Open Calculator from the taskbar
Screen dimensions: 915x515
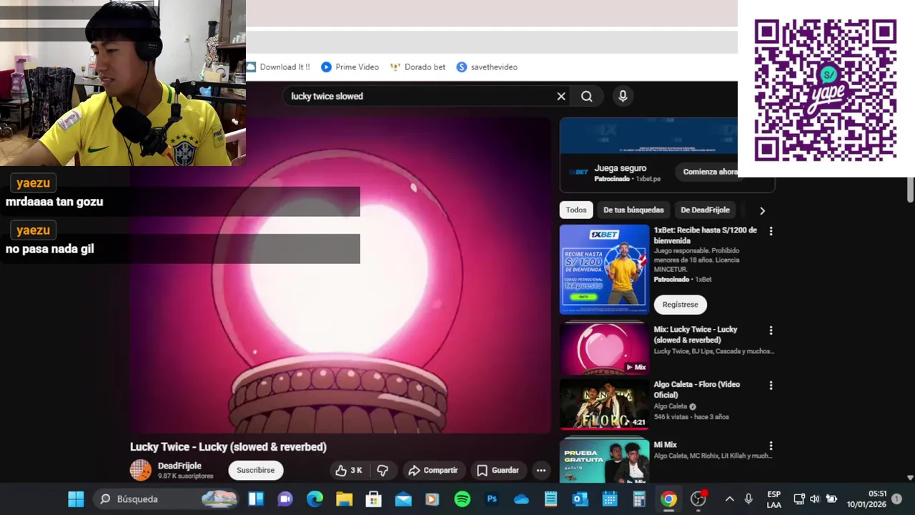(639, 499)
